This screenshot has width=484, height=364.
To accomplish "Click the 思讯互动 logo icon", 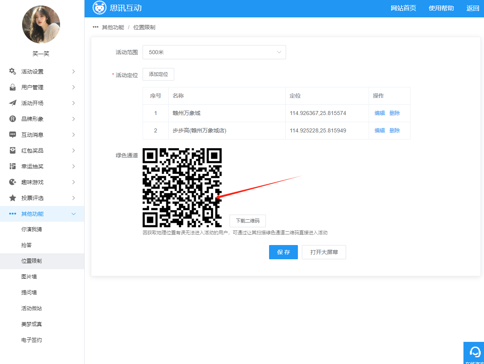I will coord(99,8).
